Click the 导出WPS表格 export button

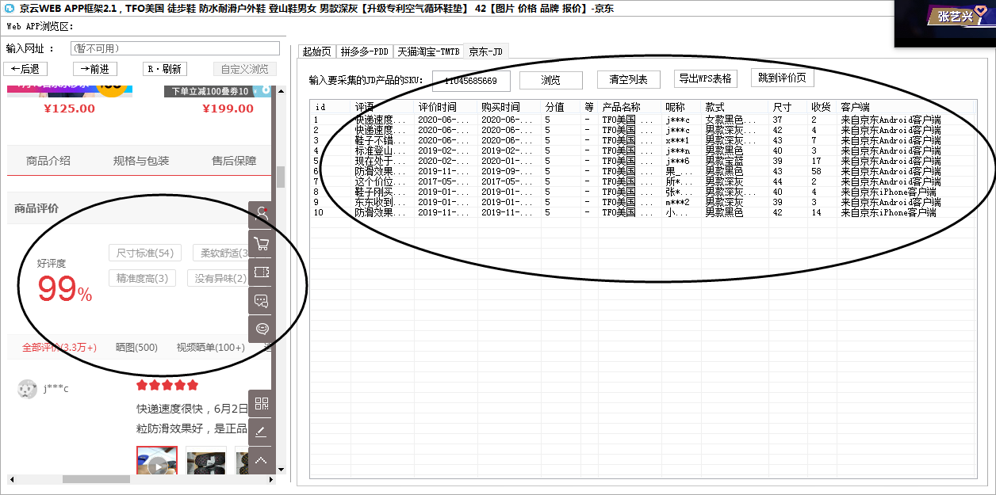tap(706, 78)
